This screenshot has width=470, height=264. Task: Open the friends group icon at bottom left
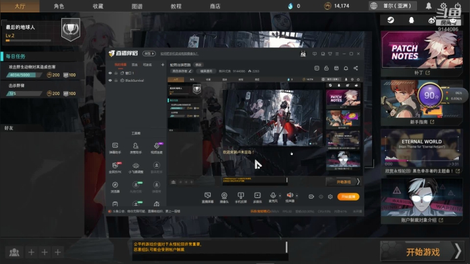point(14,252)
